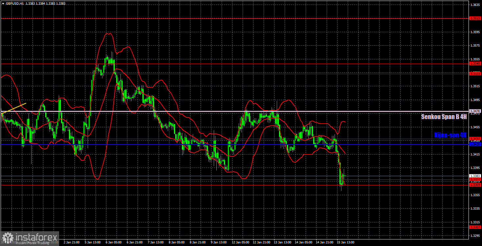Click the 1.3478 white price label
This screenshot has width=482, height=246.
(x=475, y=112)
